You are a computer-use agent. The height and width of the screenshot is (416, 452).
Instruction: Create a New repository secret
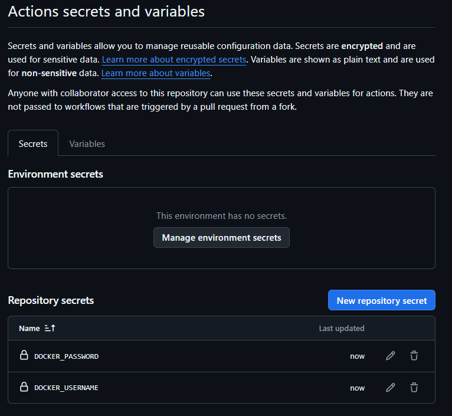tap(382, 300)
